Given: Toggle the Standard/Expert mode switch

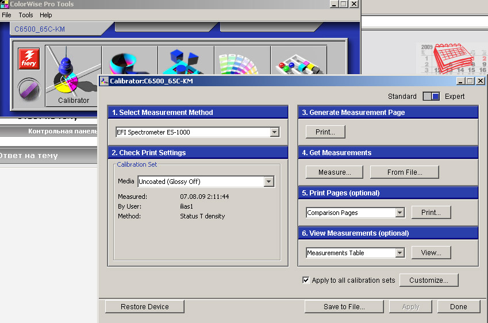Looking at the screenshot, I should point(431,97).
